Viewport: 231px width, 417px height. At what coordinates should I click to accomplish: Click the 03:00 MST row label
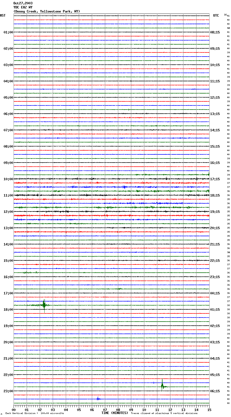tap(8, 65)
